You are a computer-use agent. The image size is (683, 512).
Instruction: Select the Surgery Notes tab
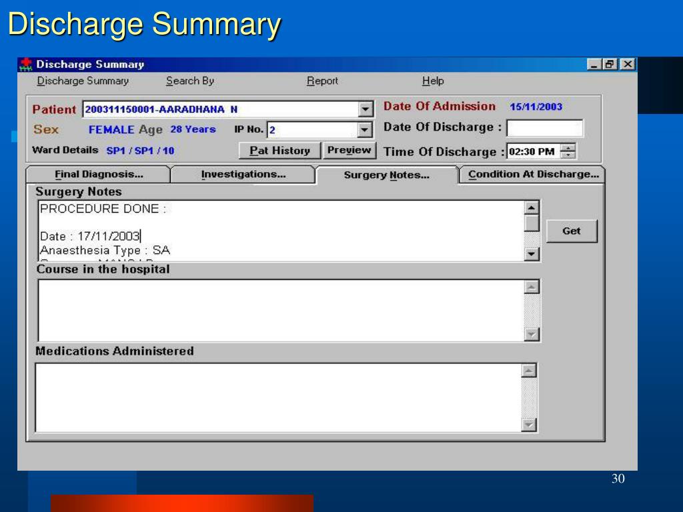pos(387,175)
